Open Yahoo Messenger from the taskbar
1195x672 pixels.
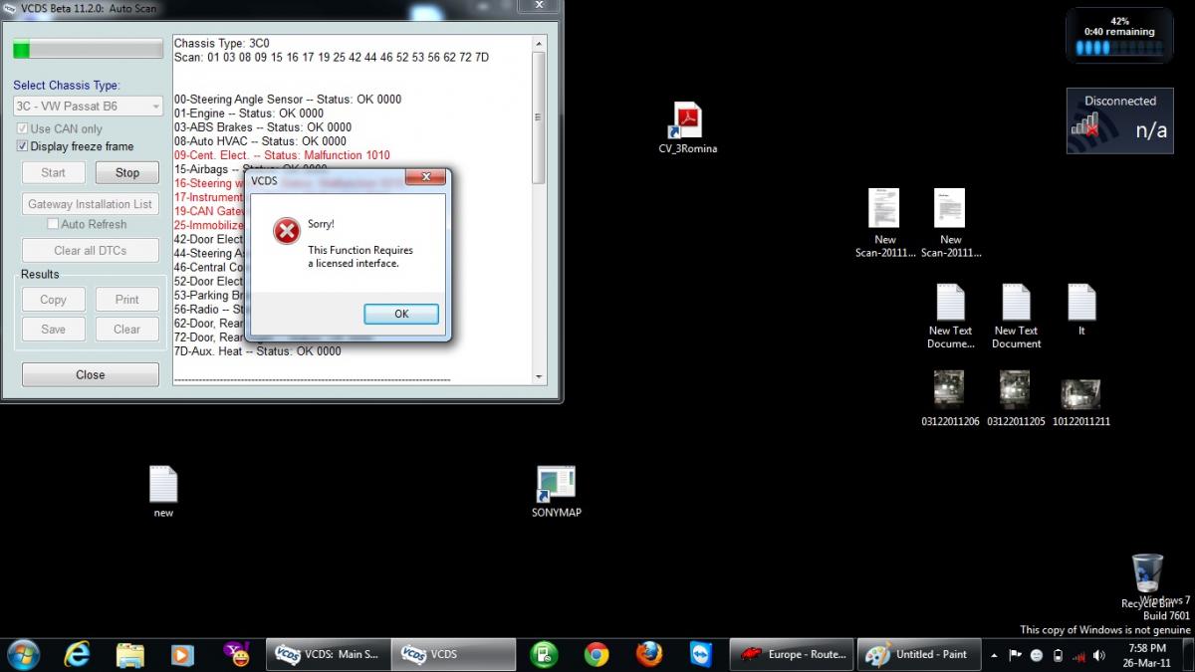(236, 654)
